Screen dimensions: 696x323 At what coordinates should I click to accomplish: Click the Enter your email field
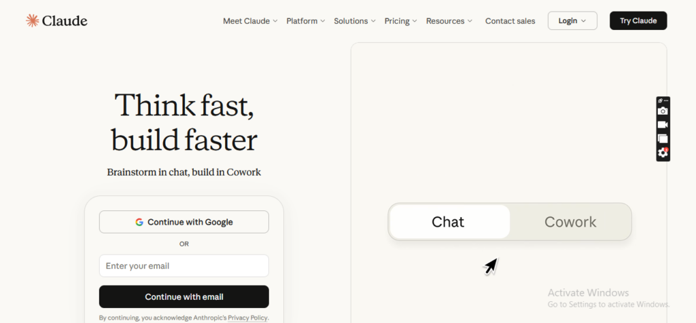184,266
